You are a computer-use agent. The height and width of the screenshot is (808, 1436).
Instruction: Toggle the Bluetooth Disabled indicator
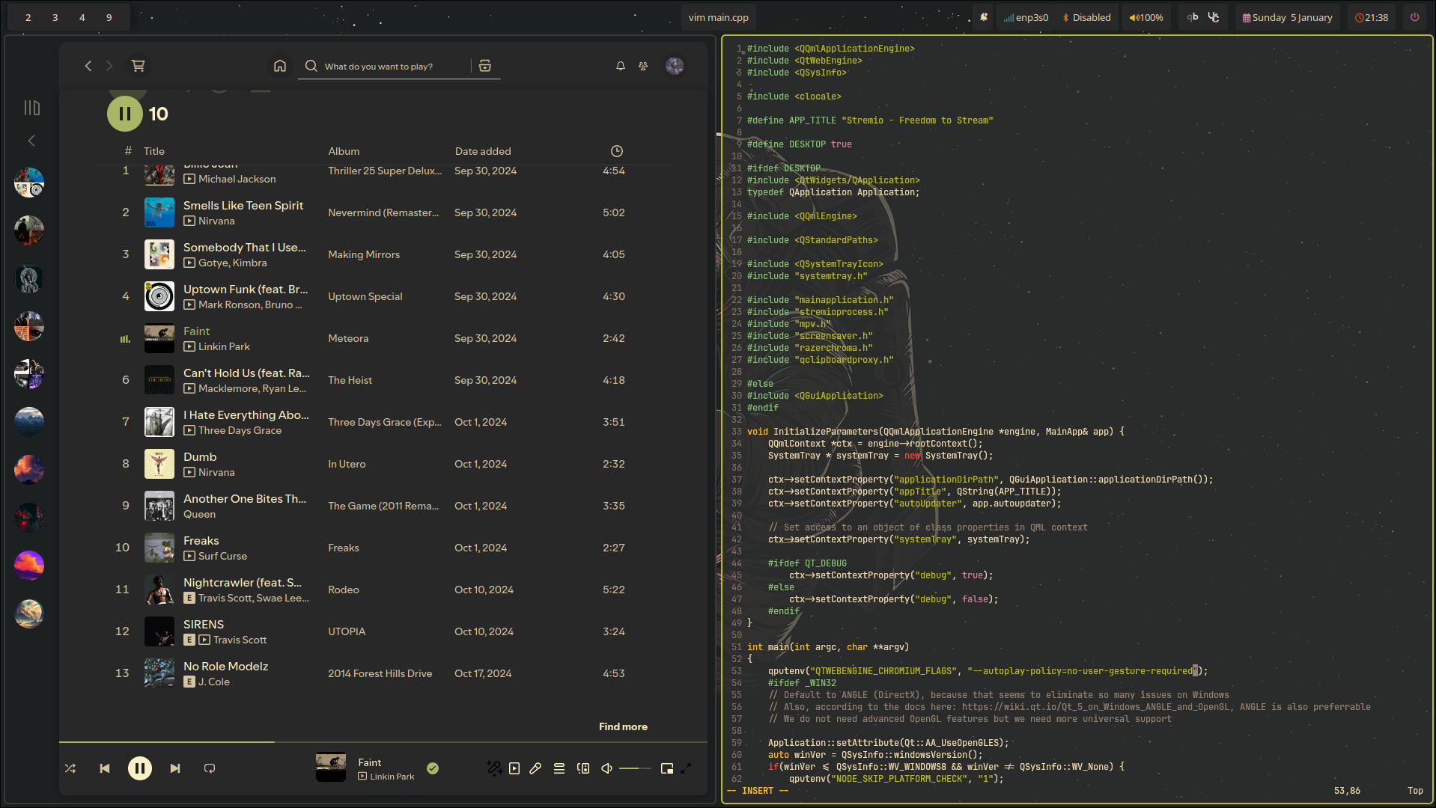click(x=1086, y=17)
